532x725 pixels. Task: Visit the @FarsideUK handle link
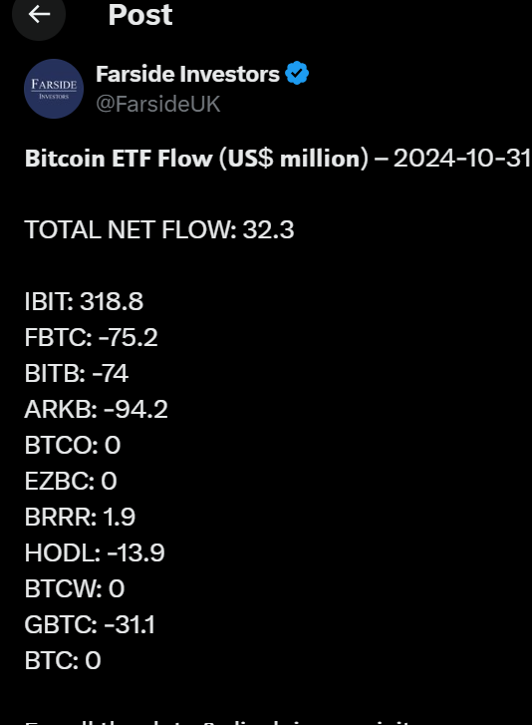click(158, 104)
